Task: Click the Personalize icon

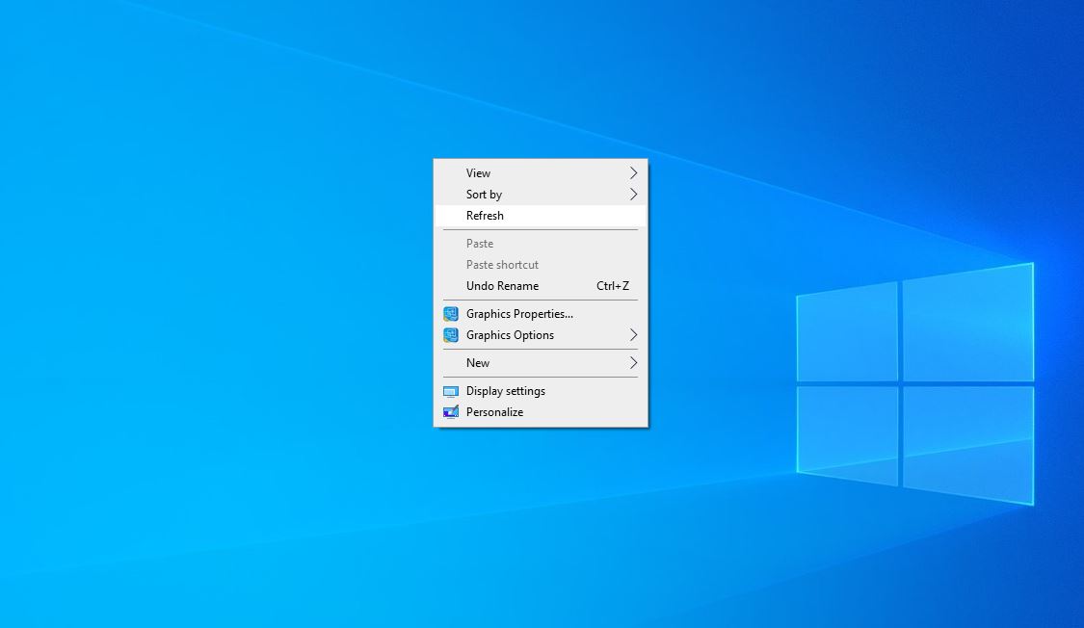Action: (451, 412)
